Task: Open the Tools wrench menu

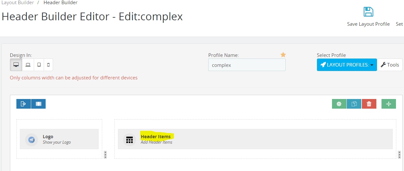Action: click(390, 65)
